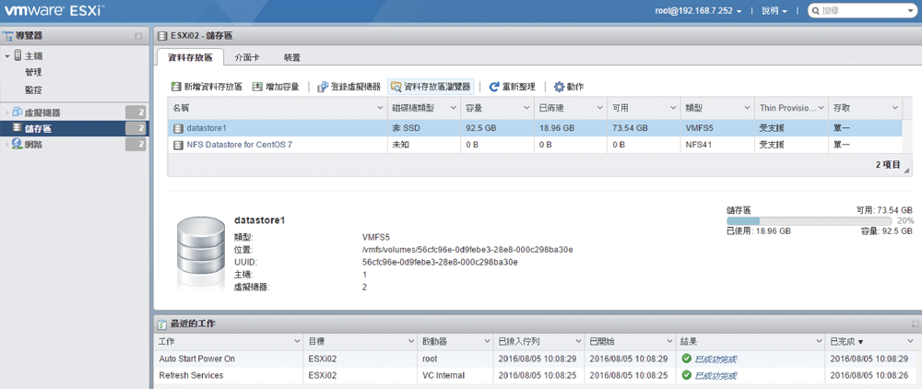Screen dimensions: 922x389
Task: Select Monitor (監控) under Host
Action: tap(33, 90)
